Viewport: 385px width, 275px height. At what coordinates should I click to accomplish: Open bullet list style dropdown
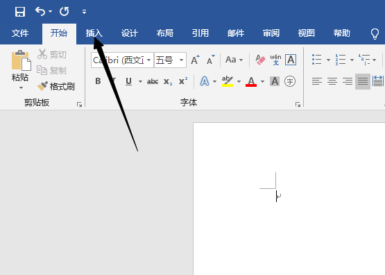coord(328,60)
